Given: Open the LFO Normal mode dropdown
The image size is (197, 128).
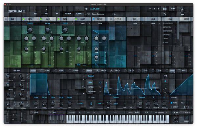Looking at the screenshot, I should tap(95, 76).
